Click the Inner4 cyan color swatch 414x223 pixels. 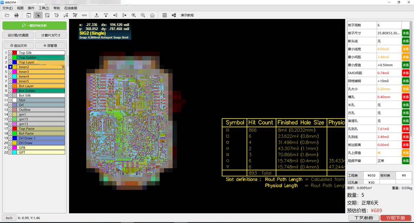[14, 77]
